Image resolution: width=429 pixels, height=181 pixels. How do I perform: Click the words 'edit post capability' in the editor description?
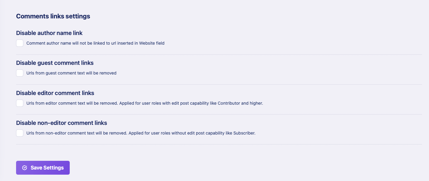[x=189, y=103]
